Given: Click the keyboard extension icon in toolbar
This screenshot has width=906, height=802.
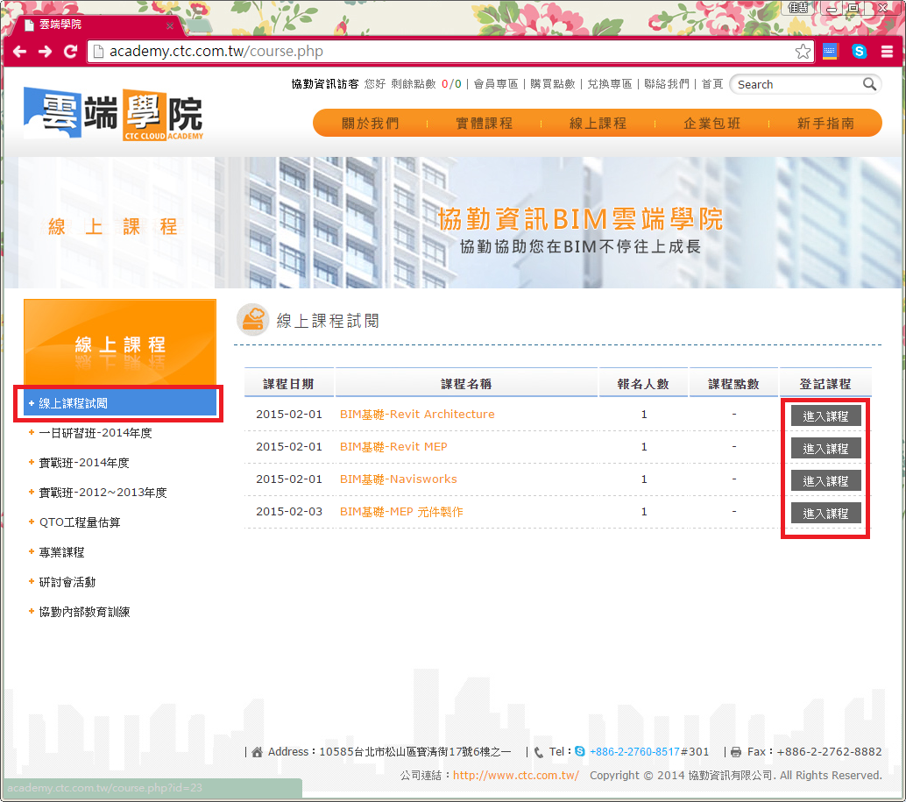Looking at the screenshot, I should 830,52.
